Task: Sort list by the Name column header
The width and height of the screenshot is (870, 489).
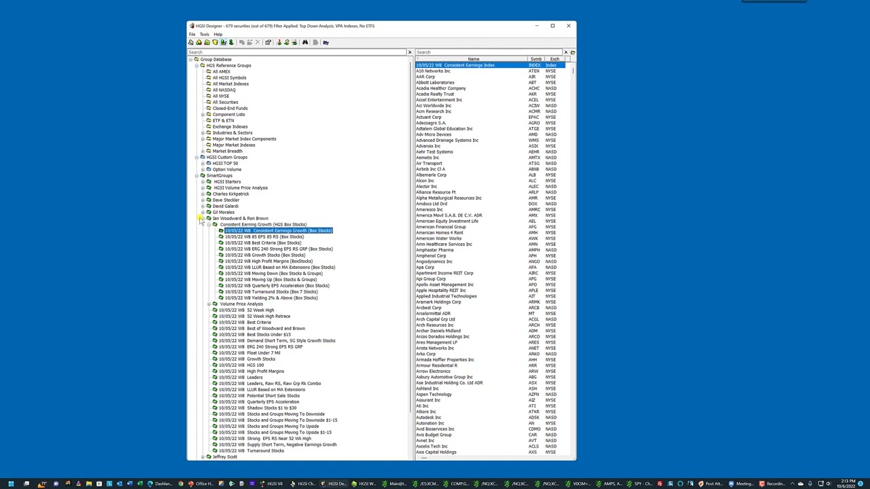Action: [473, 59]
